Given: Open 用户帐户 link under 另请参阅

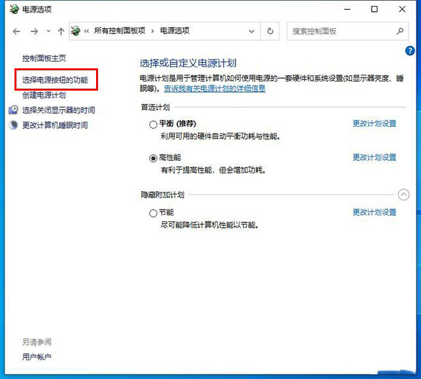Looking at the screenshot, I should 37,357.
